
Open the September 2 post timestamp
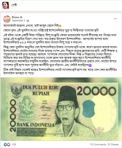[x=18, y=20]
